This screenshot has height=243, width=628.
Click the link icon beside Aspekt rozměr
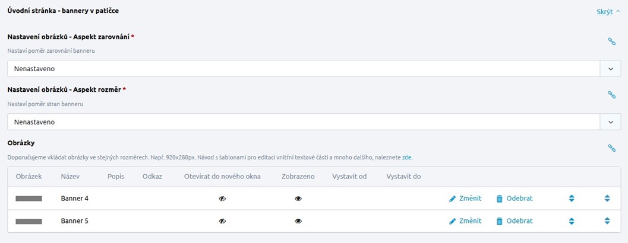click(x=611, y=94)
